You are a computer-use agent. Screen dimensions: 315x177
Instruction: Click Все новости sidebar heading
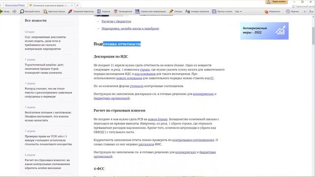coord(35,21)
